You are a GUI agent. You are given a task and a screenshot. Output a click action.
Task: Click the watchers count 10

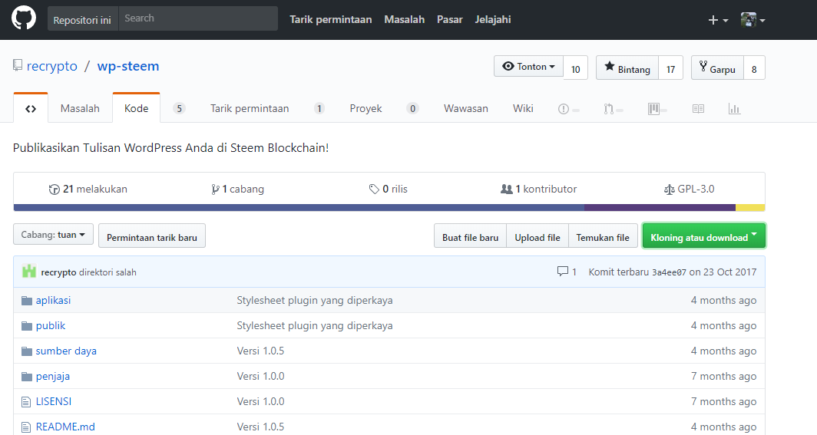576,68
